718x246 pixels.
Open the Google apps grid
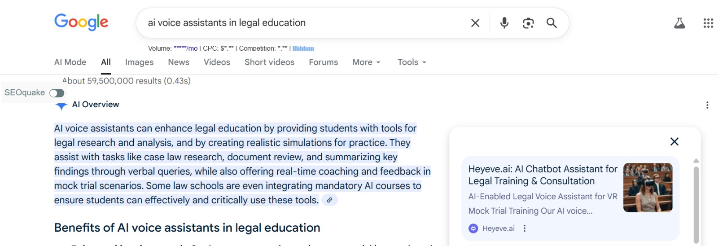pos(708,23)
